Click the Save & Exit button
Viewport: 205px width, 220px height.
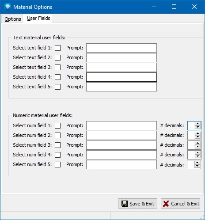click(137, 204)
